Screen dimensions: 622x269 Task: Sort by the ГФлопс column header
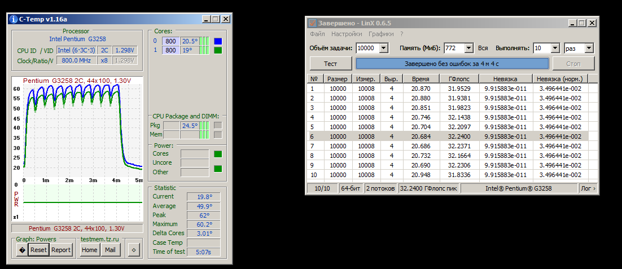(x=459, y=79)
